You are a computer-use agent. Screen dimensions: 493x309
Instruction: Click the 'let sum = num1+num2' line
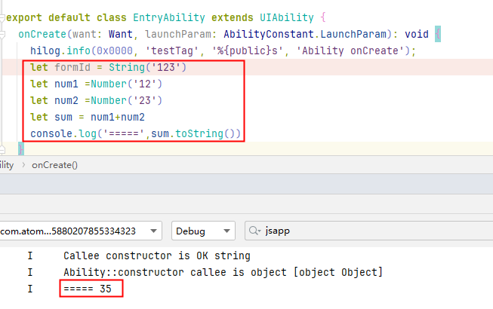87,118
